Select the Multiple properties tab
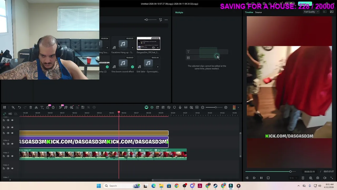Viewport: 337px width, 190px height. [179, 12]
